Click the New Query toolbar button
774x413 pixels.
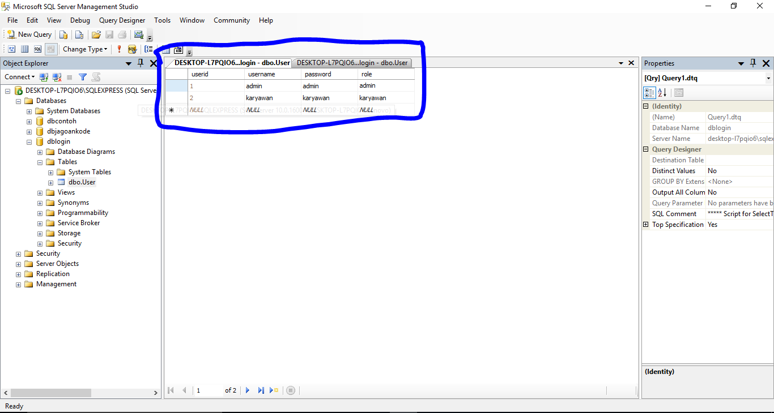coord(29,35)
